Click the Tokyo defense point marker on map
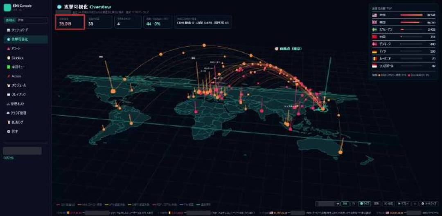 (x=323, y=109)
